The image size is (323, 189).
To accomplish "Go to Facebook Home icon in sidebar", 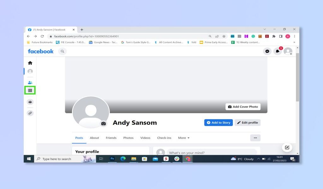I will click(x=30, y=63).
